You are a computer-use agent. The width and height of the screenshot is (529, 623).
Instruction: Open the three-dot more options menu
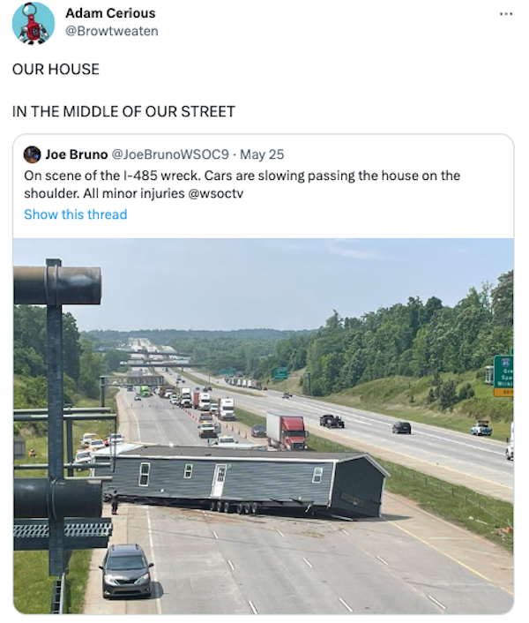pyautogui.click(x=505, y=14)
